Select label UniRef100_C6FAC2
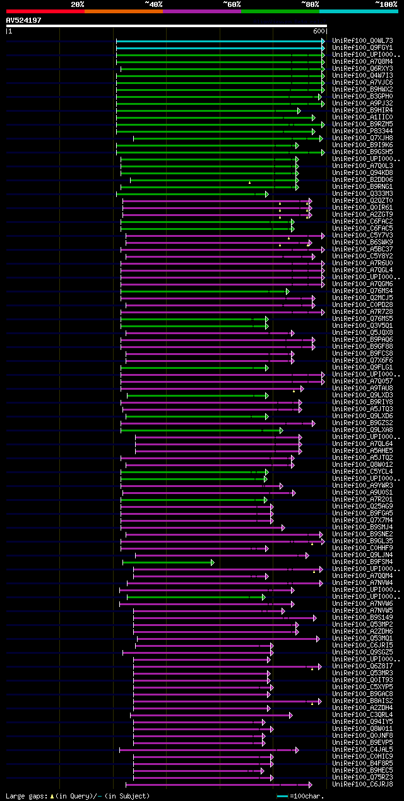 (362, 222)
